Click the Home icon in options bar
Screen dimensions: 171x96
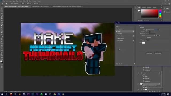pos(2,4)
